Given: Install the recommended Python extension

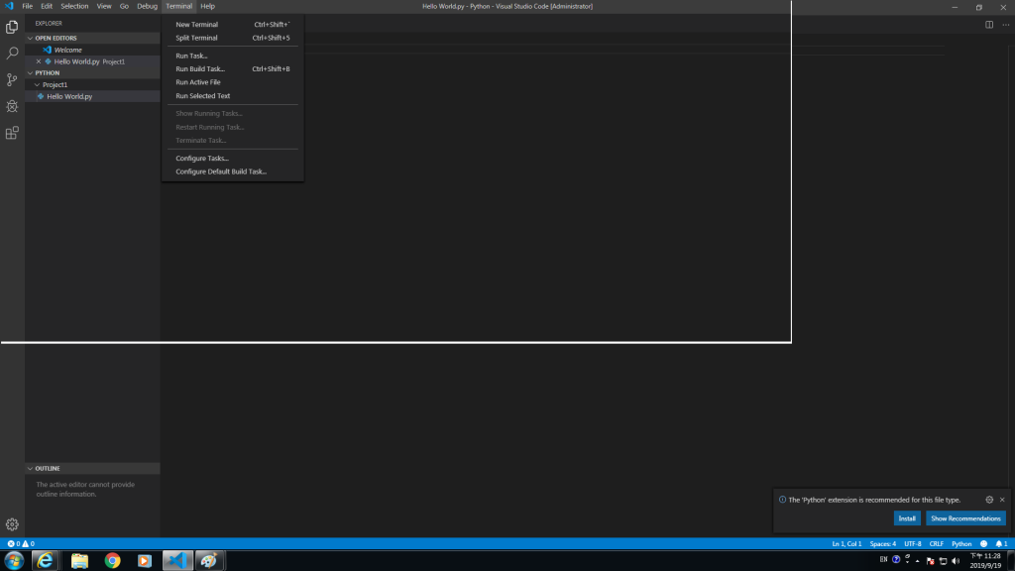Looking at the screenshot, I should (x=907, y=518).
